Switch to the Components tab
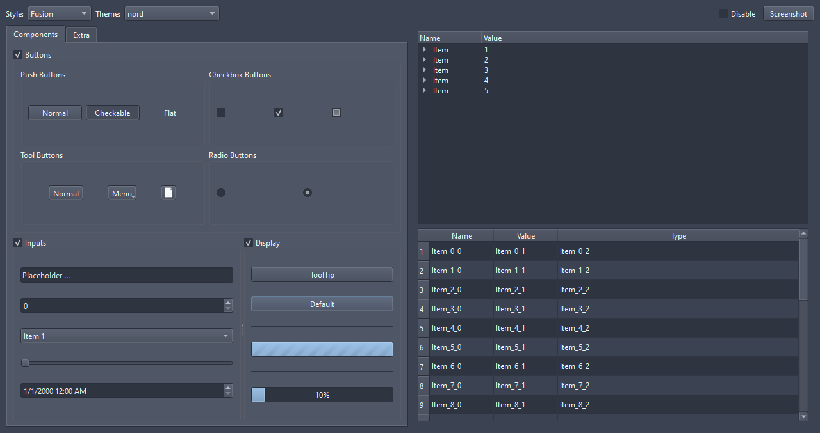Screen dimensions: 820x433 pos(36,35)
